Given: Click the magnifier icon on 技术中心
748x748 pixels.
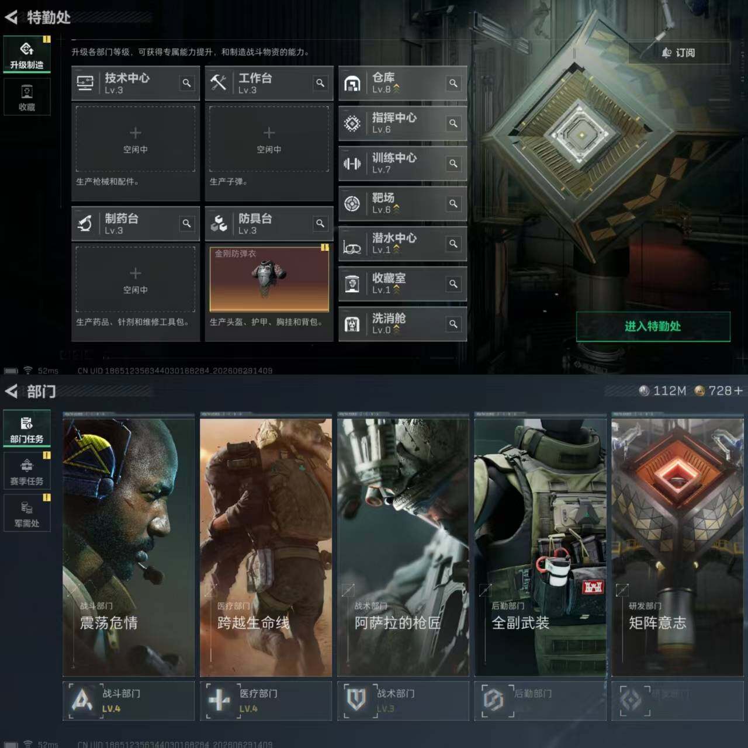Looking at the screenshot, I should 186,83.
